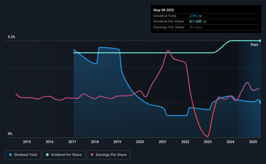266x164 pixels.
Task: Click the 2017 x-axis year label
Action: click(x=72, y=142)
